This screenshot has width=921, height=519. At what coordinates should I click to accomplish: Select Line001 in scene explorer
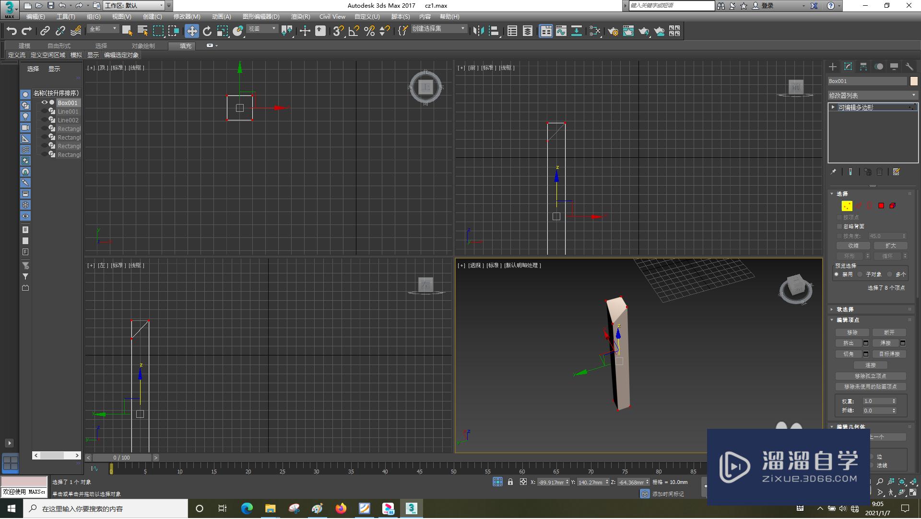point(68,112)
